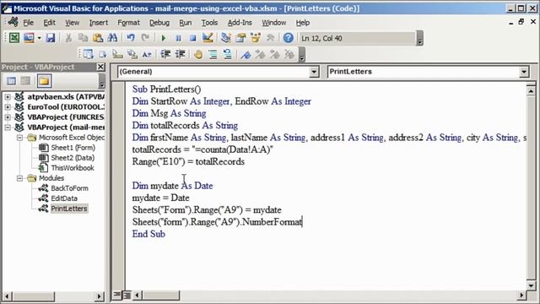Collapse the Modules folder
This screenshot has width=540, height=304.
coord(19,178)
